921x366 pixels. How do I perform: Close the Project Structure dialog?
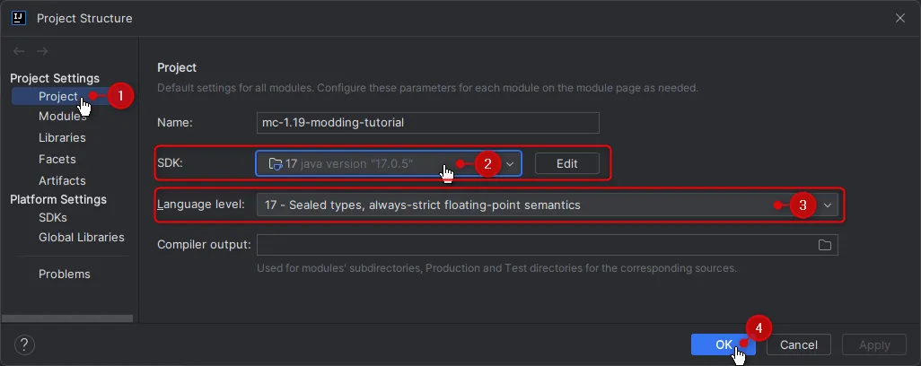tap(899, 18)
